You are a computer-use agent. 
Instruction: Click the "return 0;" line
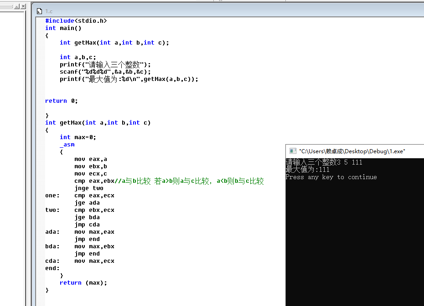click(62, 101)
